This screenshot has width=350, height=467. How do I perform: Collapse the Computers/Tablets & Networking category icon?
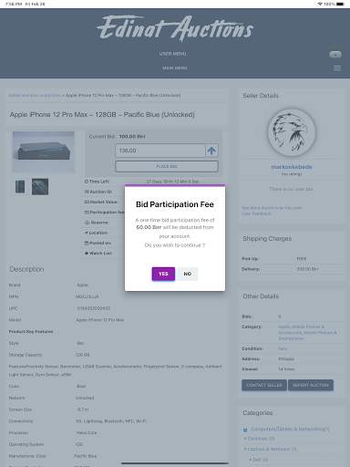click(x=245, y=430)
